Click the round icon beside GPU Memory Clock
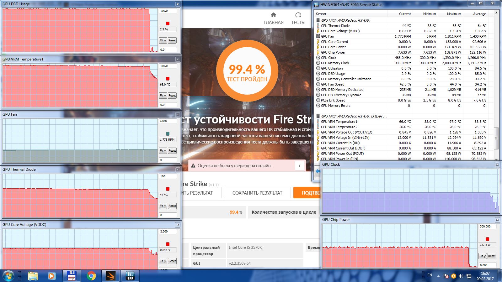The height and width of the screenshot is (282, 502). 318,63
